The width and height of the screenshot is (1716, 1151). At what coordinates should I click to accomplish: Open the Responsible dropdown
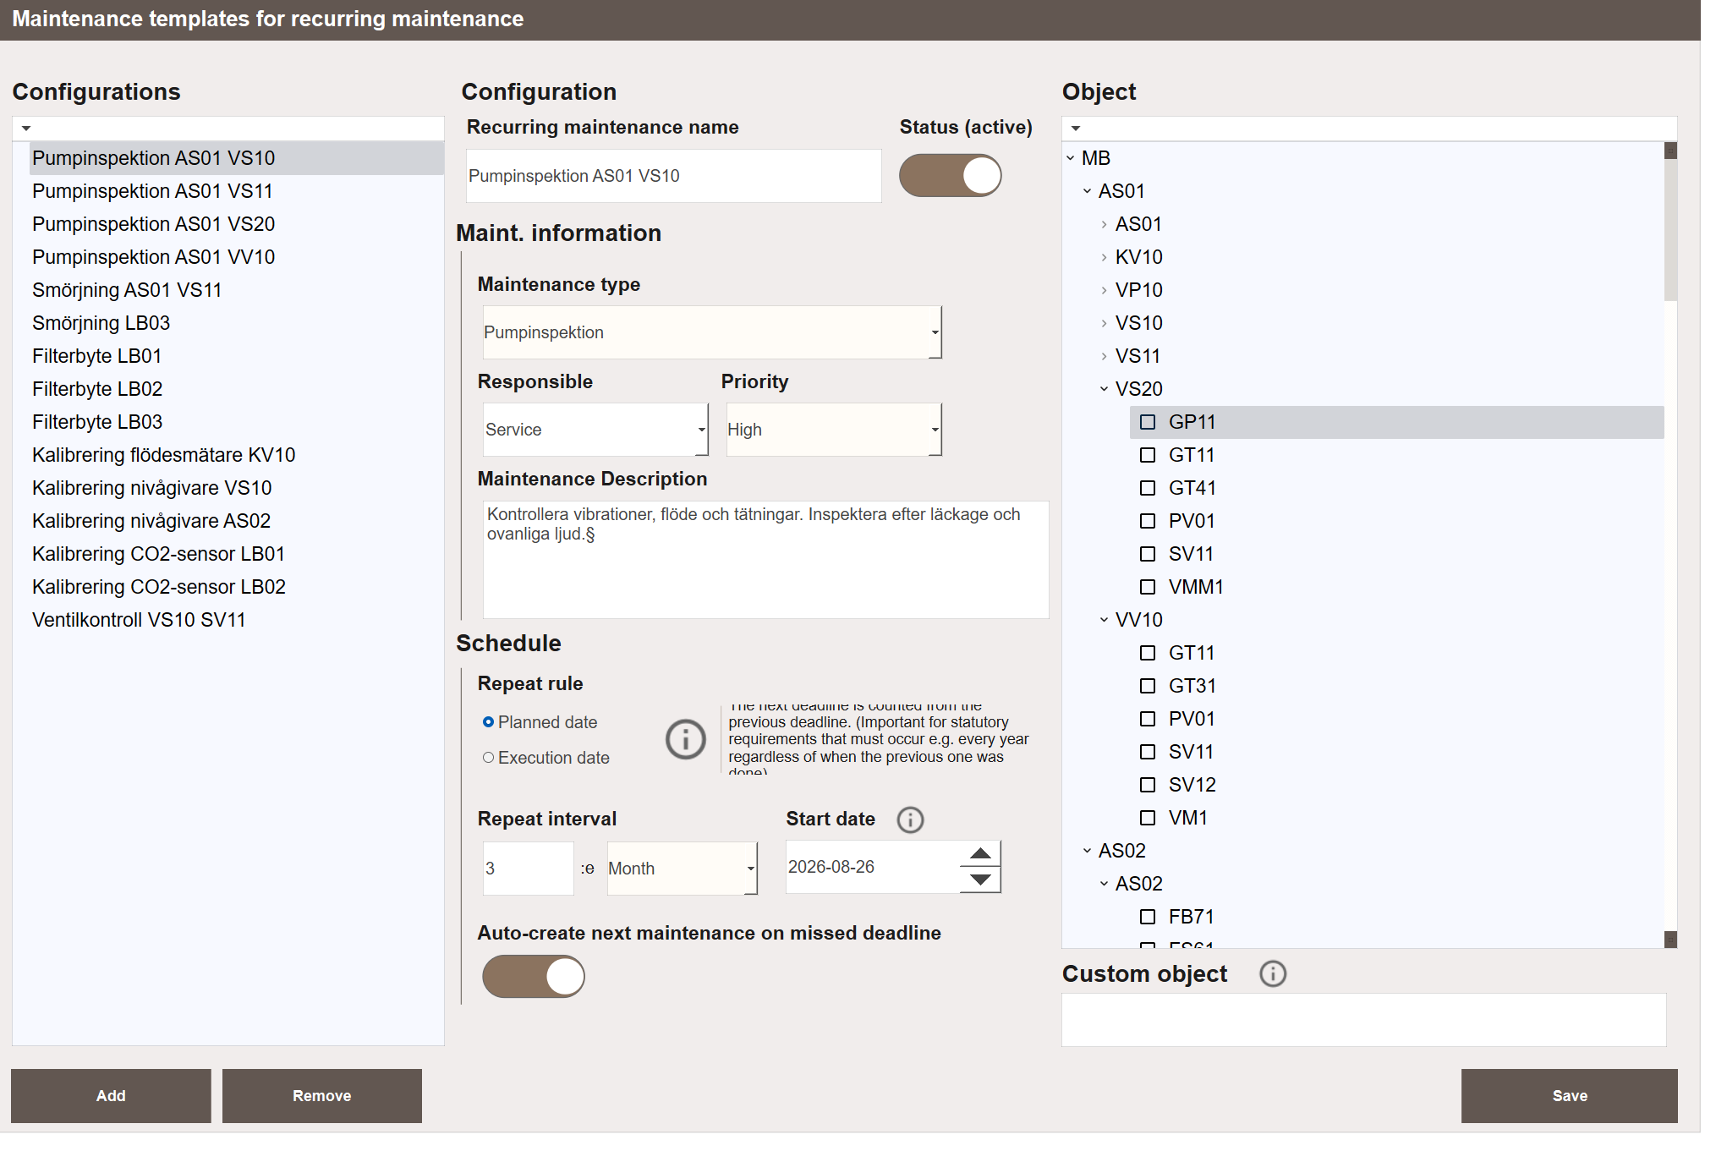[595, 430]
